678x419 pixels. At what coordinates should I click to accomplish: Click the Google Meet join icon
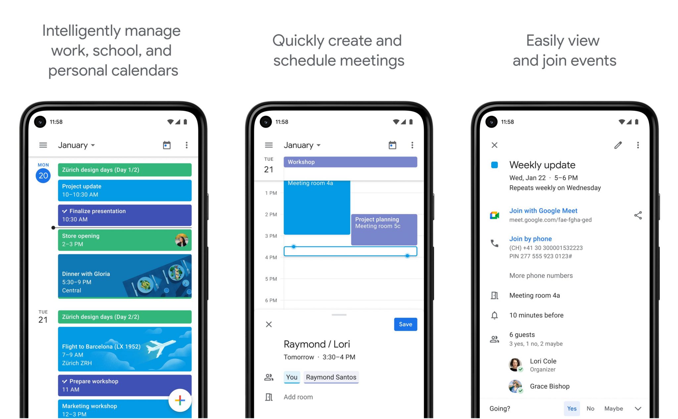point(495,215)
